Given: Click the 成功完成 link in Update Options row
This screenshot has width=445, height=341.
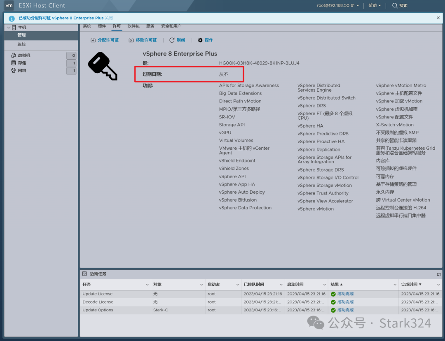Looking at the screenshot, I should click(345, 310).
